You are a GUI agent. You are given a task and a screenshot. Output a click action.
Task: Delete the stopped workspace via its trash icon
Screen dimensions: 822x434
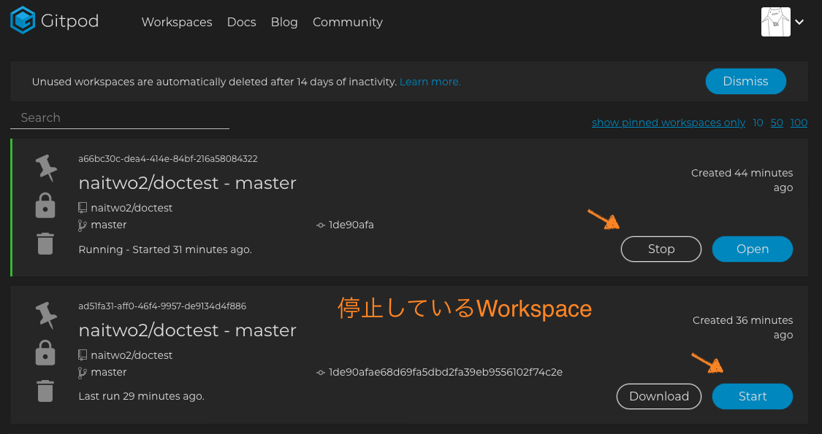coord(45,391)
